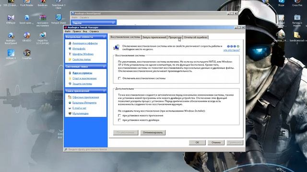Click the Отмена button
Screen dimensions: 307x172
(216, 142)
